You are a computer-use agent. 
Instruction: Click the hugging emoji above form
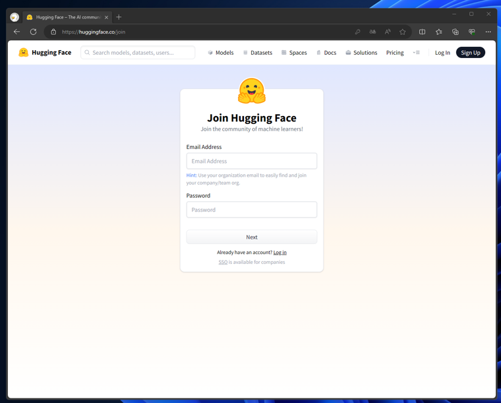tap(252, 91)
